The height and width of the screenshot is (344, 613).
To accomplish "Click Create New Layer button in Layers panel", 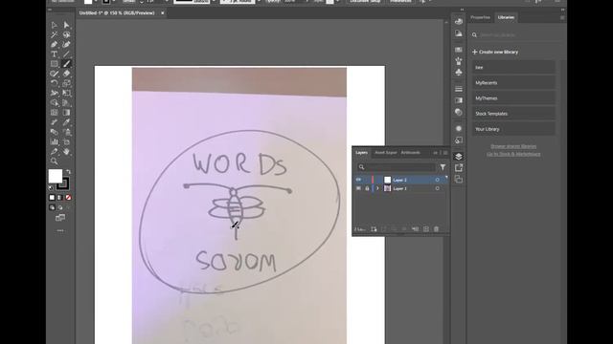I will tap(425, 229).
